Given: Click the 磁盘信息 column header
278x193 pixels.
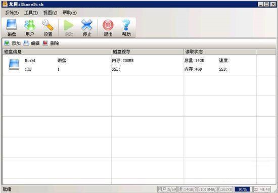Looking at the screenshot, I should point(57,52).
